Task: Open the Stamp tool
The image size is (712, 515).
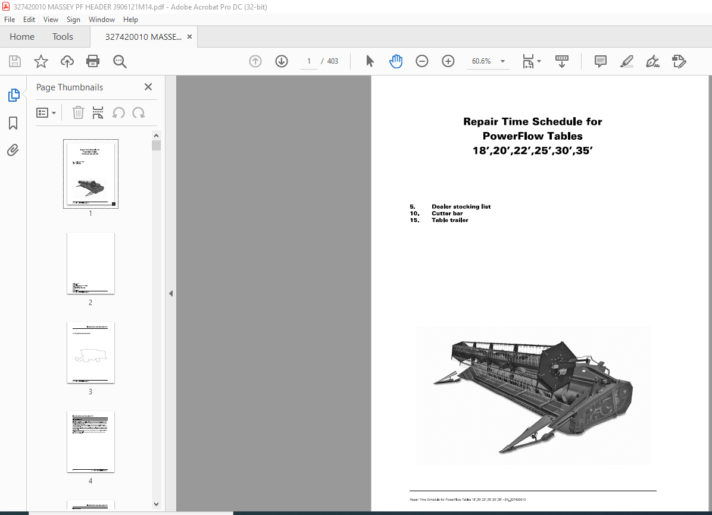Action: coord(679,61)
